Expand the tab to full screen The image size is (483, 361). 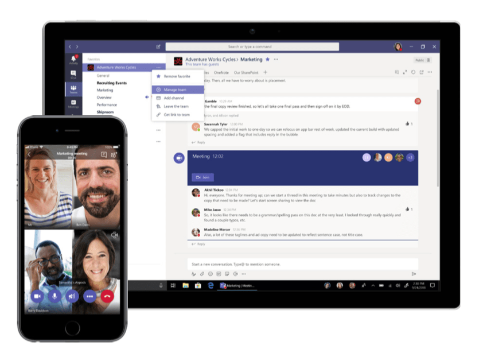[x=405, y=72]
